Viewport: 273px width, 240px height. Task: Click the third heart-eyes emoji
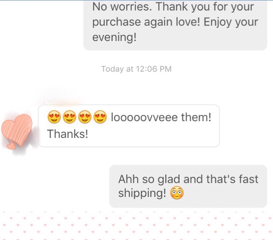tap(85, 117)
